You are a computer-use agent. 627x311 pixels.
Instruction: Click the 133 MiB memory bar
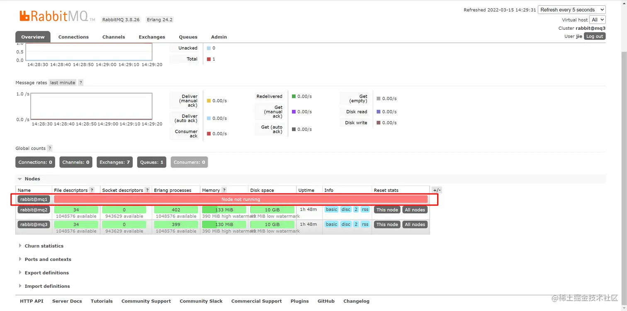[224, 210]
